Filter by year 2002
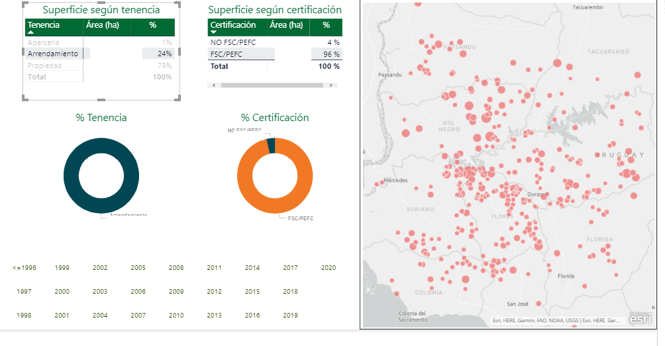Image resolution: width=665 pixels, height=346 pixels. click(100, 268)
